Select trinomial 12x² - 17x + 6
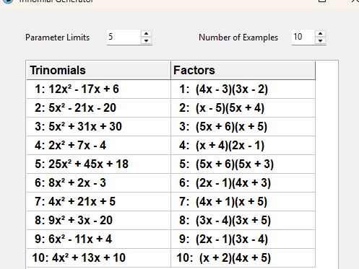 [98, 89]
